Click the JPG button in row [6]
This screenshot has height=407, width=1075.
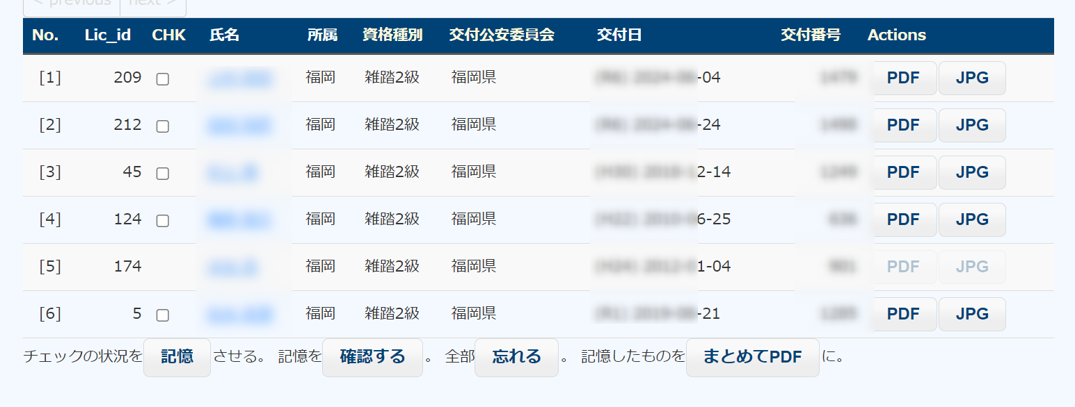(972, 315)
